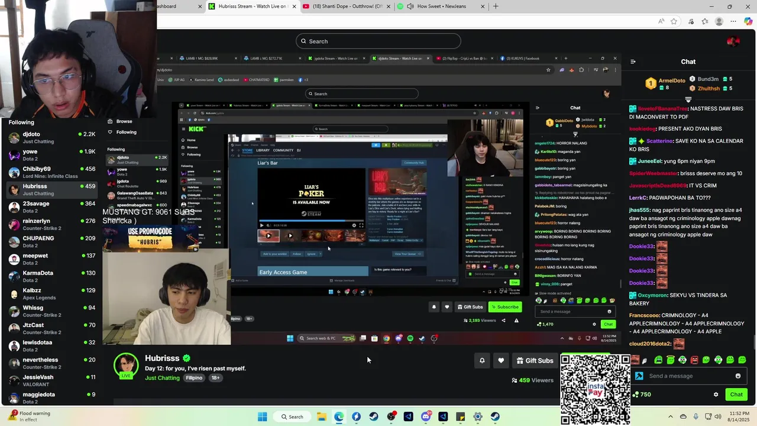757x426 pixels.
Task: Open Sticky Notes from the taskbar
Action: 461,417
